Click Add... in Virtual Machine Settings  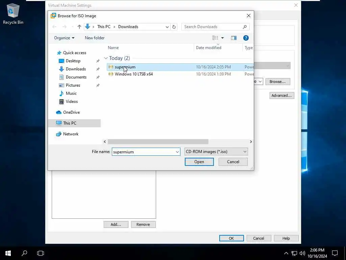pyautogui.click(x=116, y=224)
